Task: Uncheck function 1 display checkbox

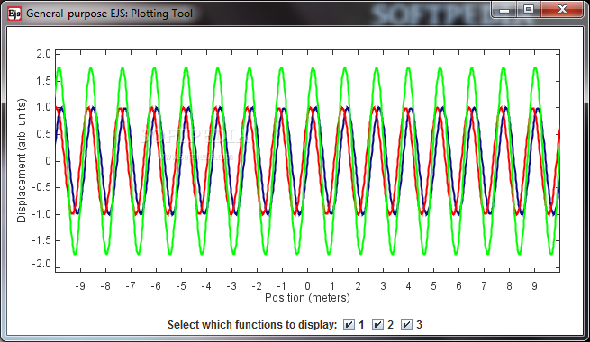Action: coord(349,324)
